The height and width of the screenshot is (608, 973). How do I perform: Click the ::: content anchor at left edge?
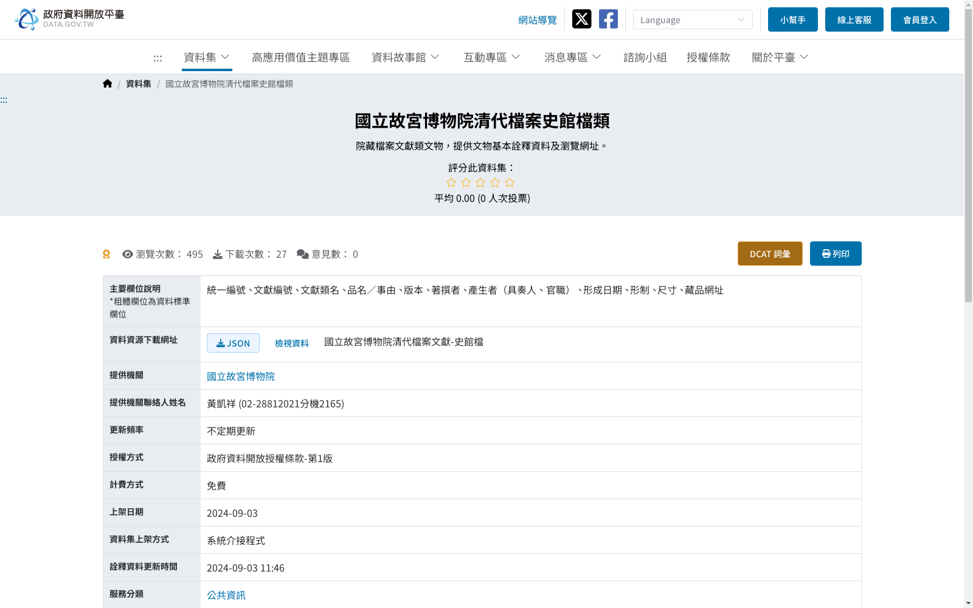coord(4,100)
